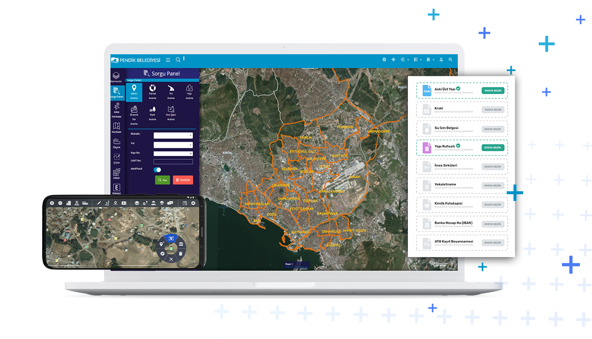Select the Parsel Arama query icon
Screen dimensions: 592x339
pyautogui.click(x=153, y=91)
